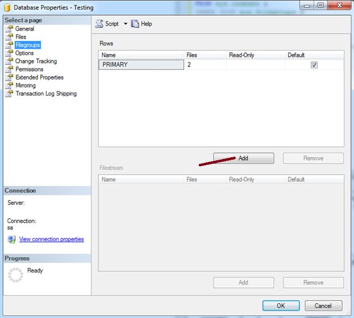Screen dimensions: 354x318
Task: Click the Add button under Filestream
Action: [243, 283]
